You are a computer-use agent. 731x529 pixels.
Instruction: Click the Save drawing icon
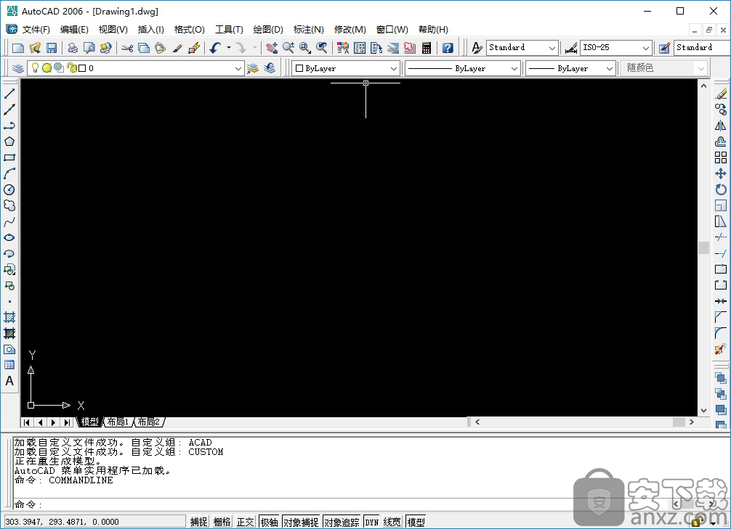[52, 47]
